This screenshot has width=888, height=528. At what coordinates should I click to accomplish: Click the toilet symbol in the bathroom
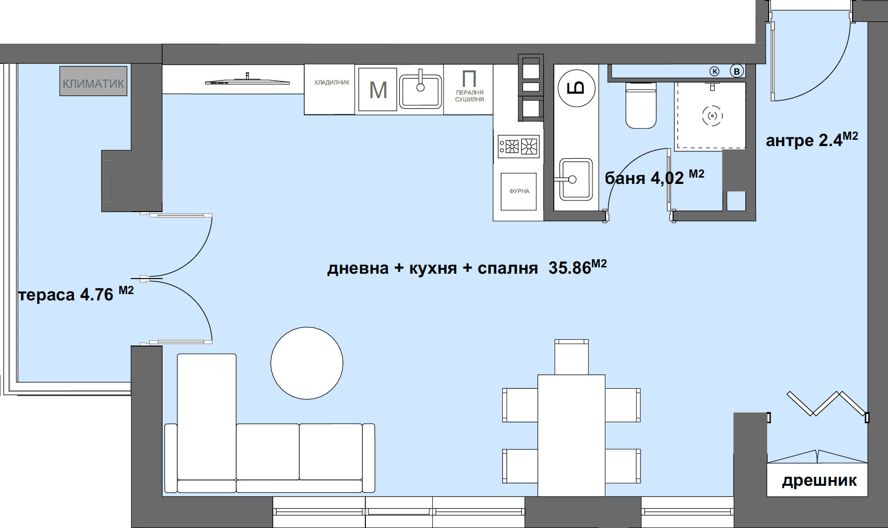pyautogui.click(x=641, y=105)
